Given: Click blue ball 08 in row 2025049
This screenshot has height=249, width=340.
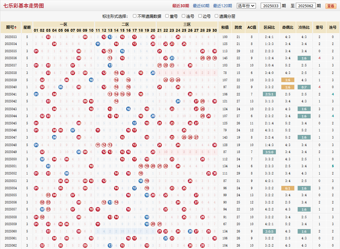Looking at the screenshot, I should click(79, 152).
